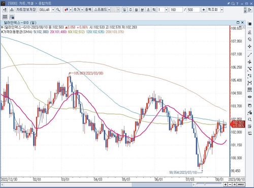Screen dimensions: 254x188
Task: Select the trend line drawing tool
Action: tap(249, 55)
